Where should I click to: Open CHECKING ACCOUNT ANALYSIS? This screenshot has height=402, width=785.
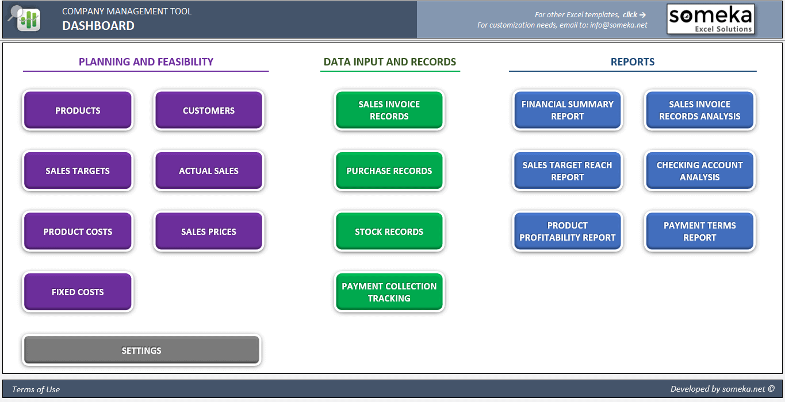(x=699, y=171)
